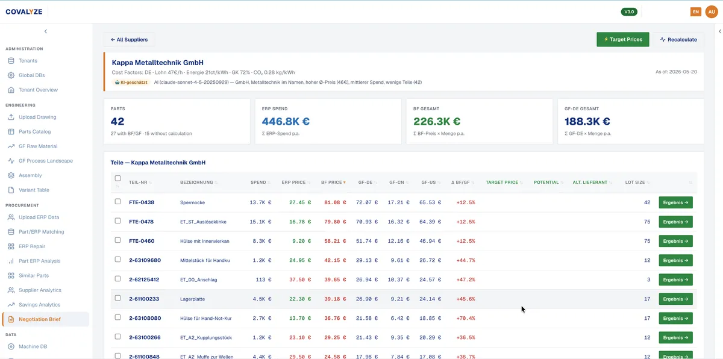Viewport: 723px width, 359px height.
Task: Switch language with the EN button
Action: [696, 11]
